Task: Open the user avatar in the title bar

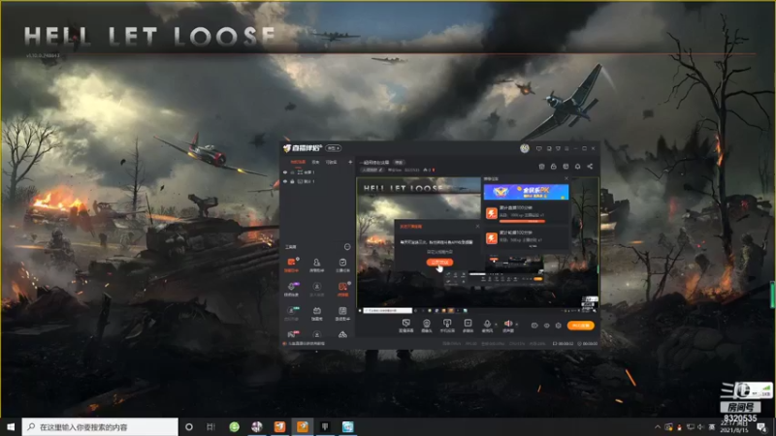Action: point(525,148)
